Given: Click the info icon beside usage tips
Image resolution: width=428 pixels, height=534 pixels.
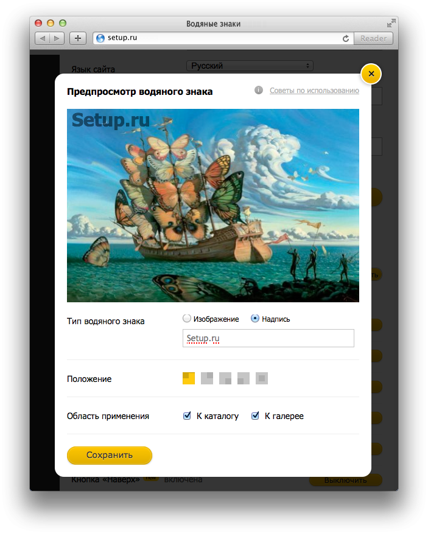Looking at the screenshot, I should (x=259, y=90).
